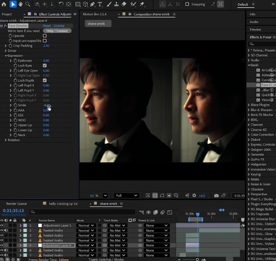
Task: Select the Brush tool
Action: pos(109,4)
